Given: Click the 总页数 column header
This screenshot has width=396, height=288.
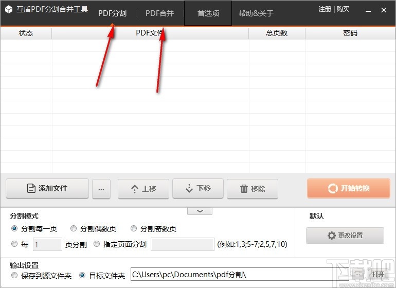Looking at the screenshot, I should click(x=277, y=33).
